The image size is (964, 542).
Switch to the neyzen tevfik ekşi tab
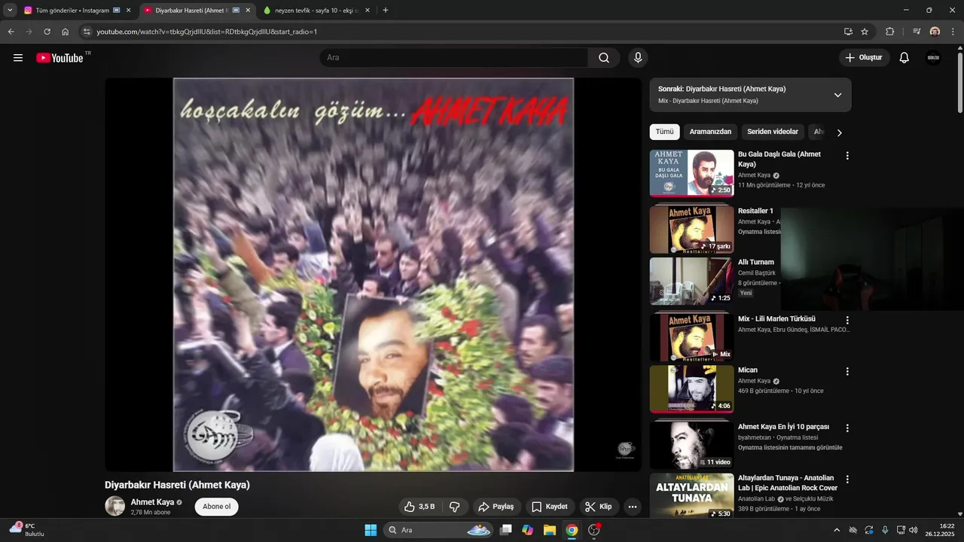pyautogui.click(x=315, y=11)
